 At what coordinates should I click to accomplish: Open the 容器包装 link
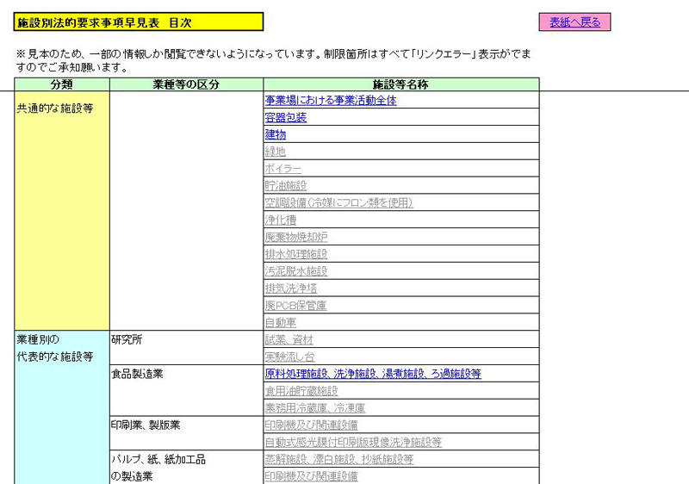(286, 118)
